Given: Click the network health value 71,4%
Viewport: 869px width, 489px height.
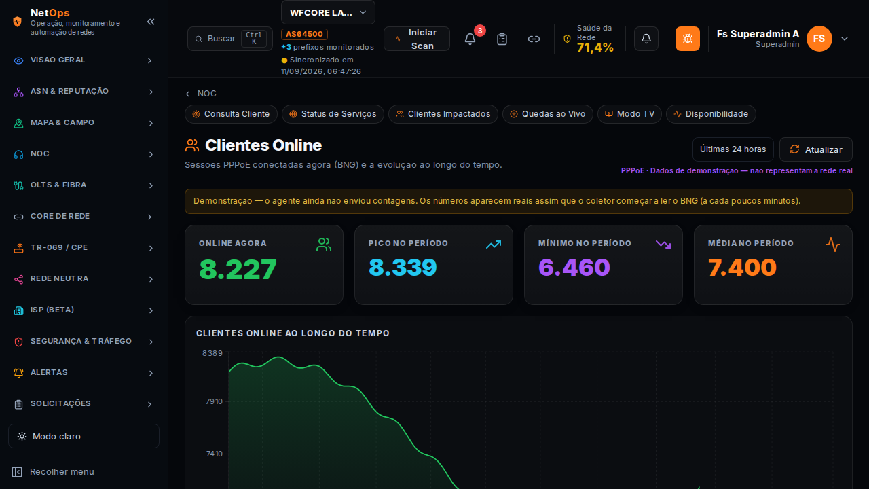Looking at the screenshot, I should pyautogui.click(x=595, y=47).
